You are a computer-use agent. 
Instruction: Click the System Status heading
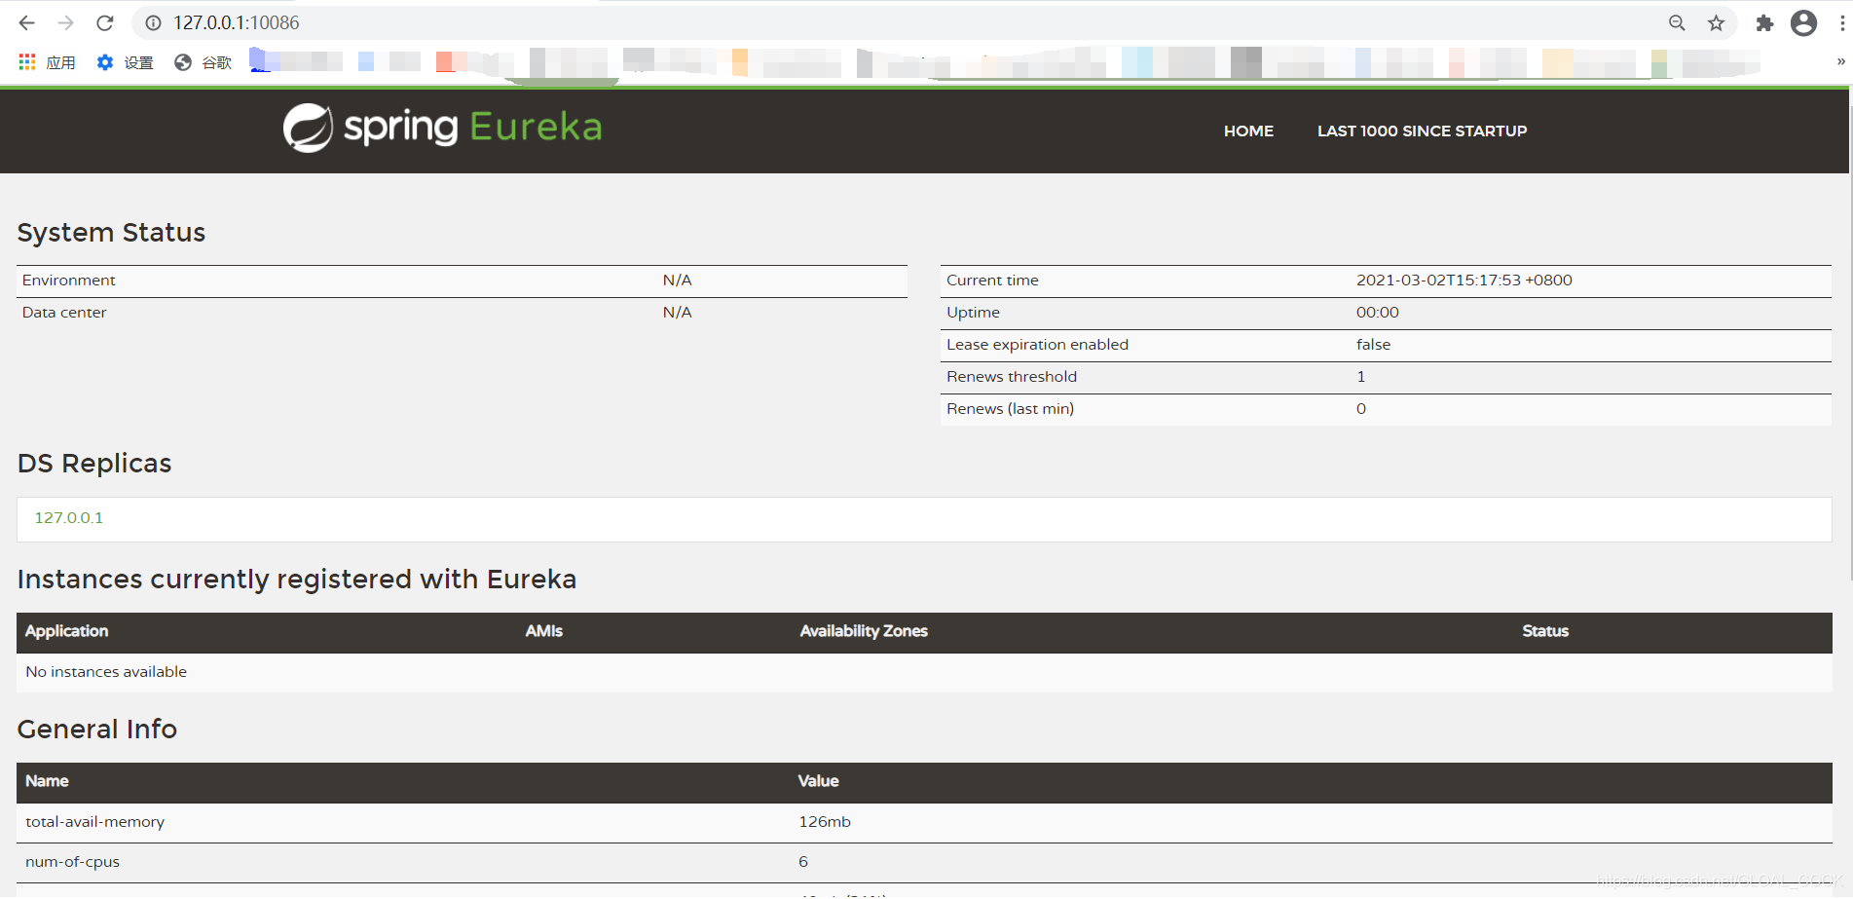(111, 232)
